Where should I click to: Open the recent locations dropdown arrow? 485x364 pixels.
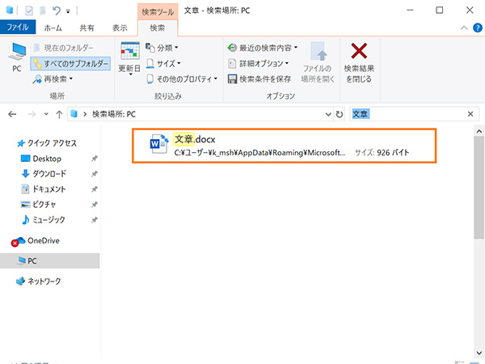tap(46, 114)
